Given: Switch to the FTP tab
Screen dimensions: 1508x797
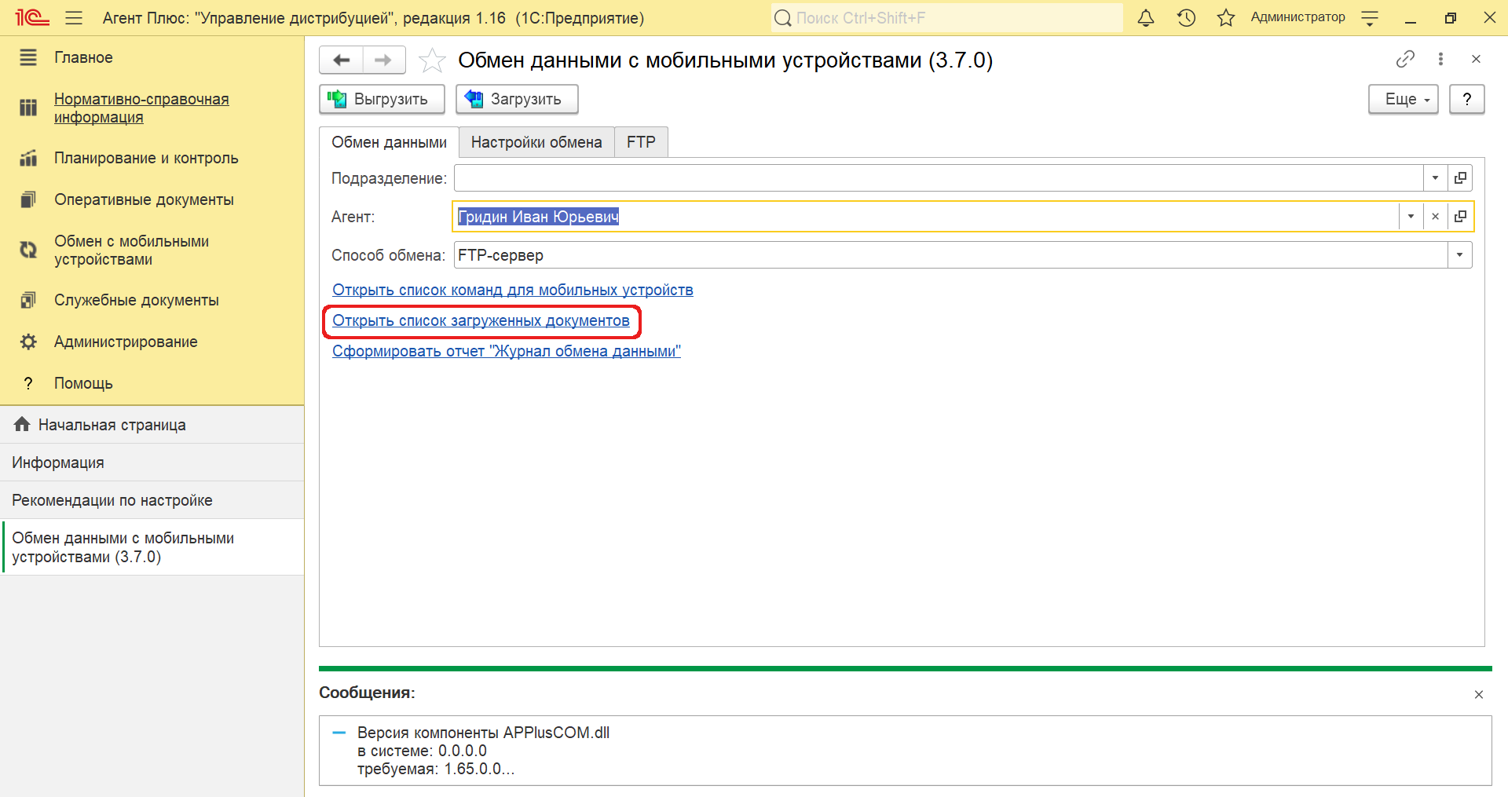Looking at the screenshot, I should click(641, 142).
